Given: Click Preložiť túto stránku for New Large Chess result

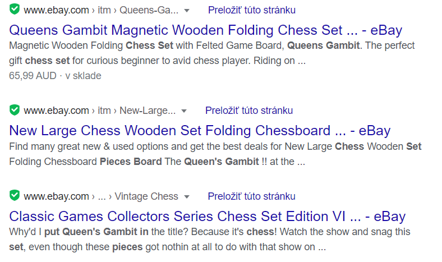Looking at the screenshot, I should [x=249, y=111].
